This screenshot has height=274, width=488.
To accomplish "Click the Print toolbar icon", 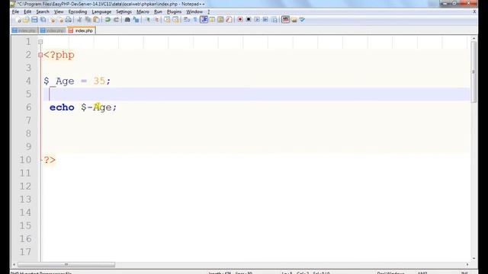I will 68,20.
